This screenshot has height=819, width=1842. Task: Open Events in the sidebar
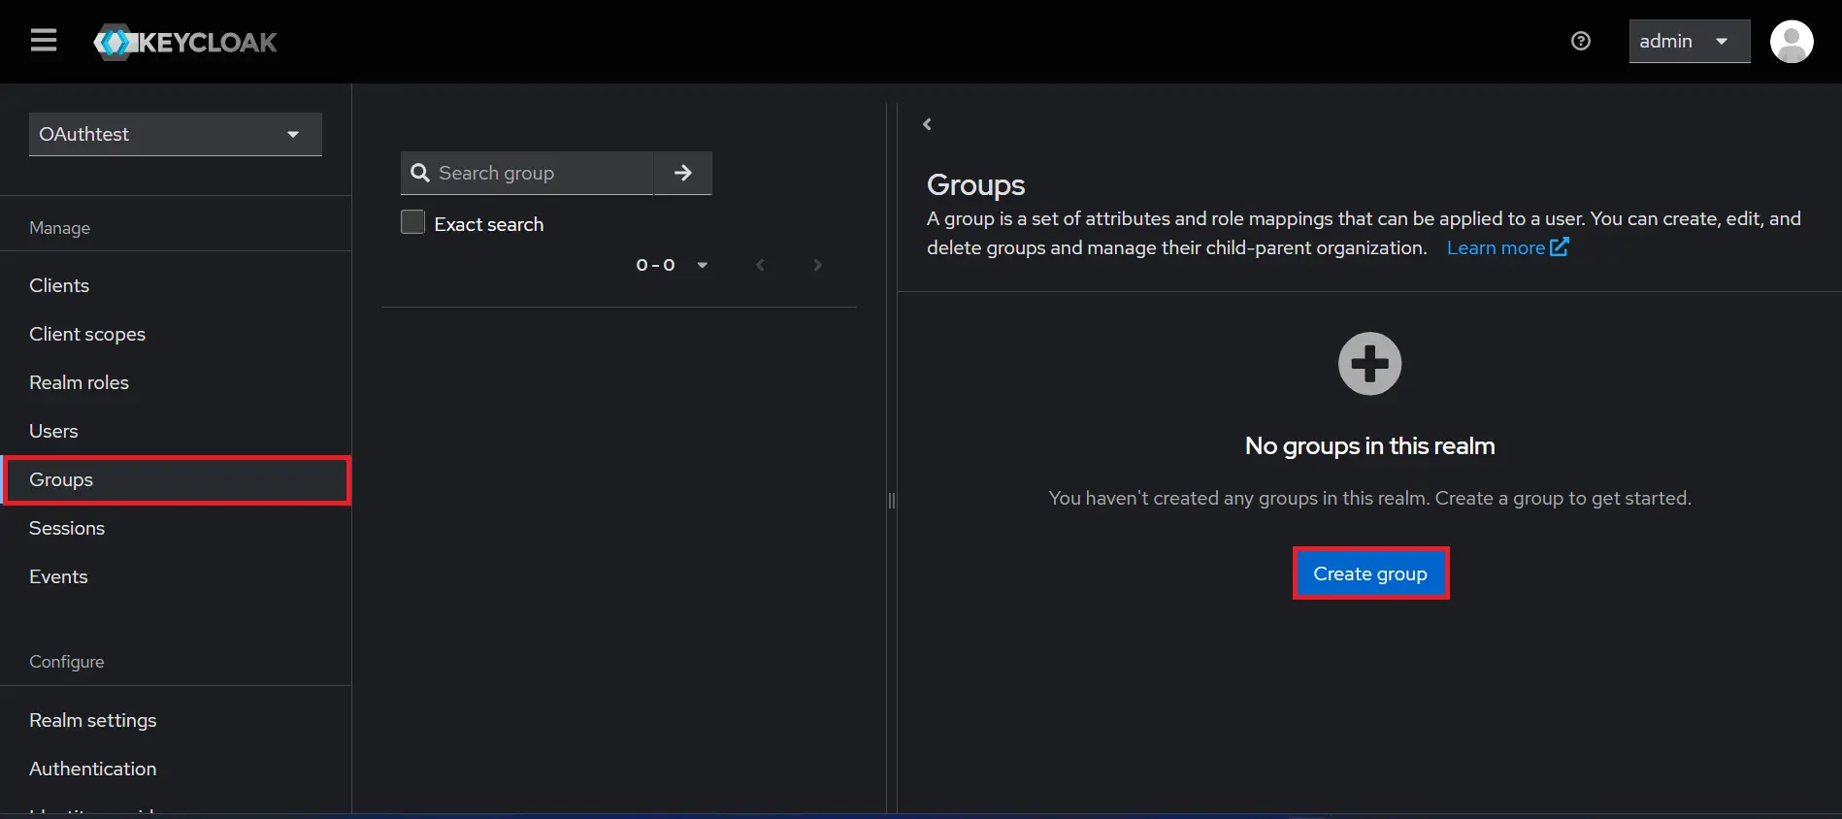point(176,576)
